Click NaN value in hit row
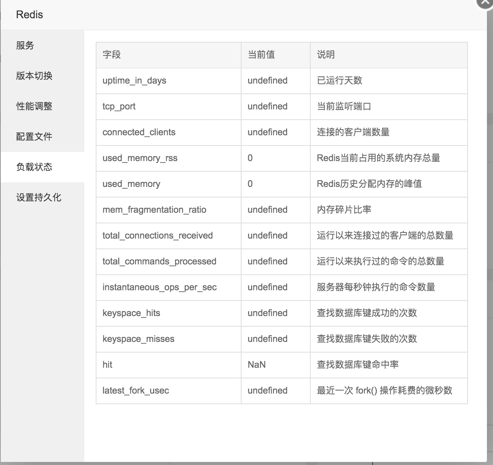The image size is (493, 465). pyautogui.click(x=257, y=365)
